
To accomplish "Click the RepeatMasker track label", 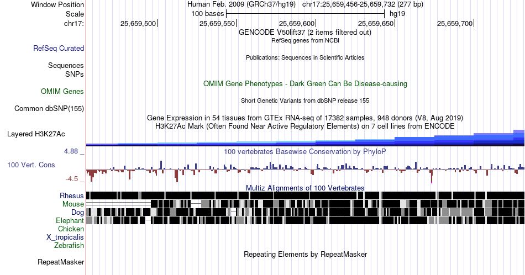I will click(61, 262).
